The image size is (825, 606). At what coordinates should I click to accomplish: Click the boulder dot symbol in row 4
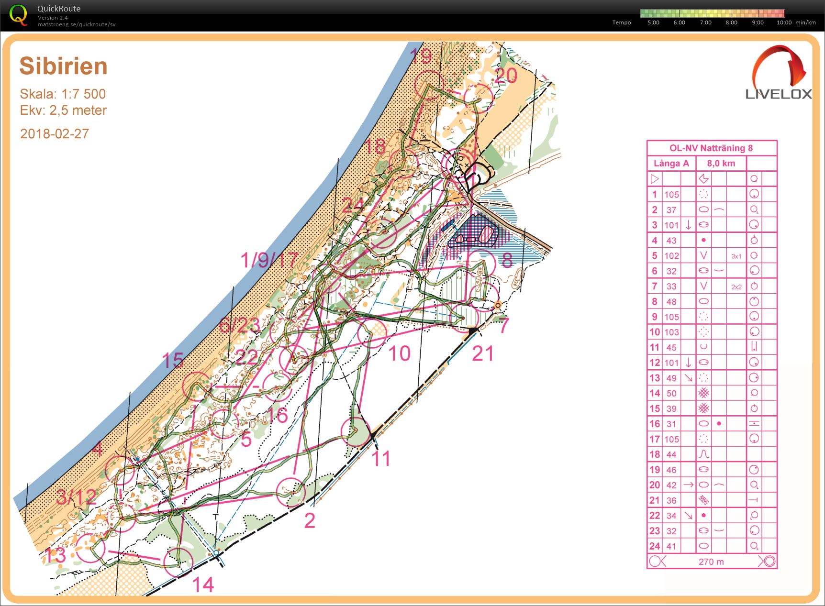703,240
